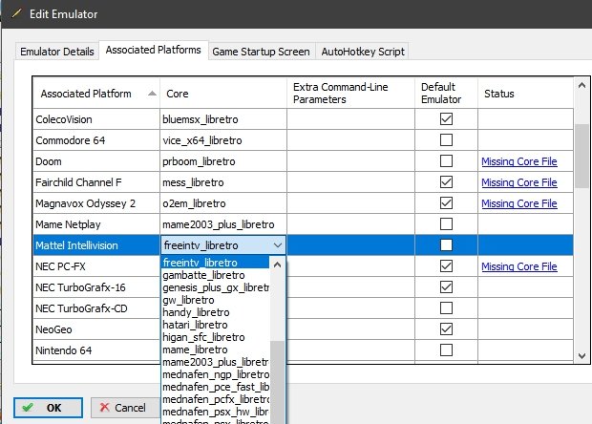Open Missing Core File link for NEC PC-FX

pos(519,266)
